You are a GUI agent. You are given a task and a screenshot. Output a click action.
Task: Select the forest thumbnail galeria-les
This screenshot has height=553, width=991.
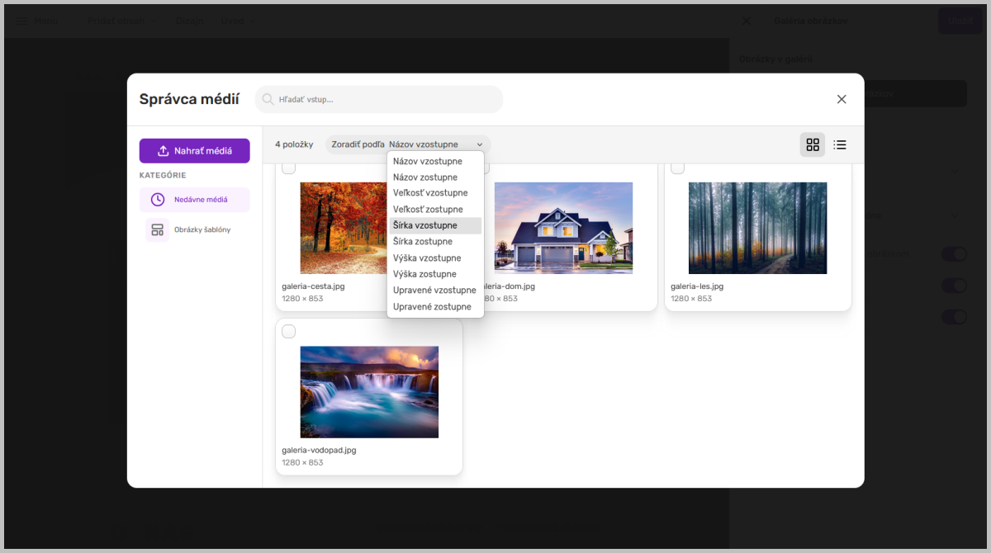pos(757,228)
